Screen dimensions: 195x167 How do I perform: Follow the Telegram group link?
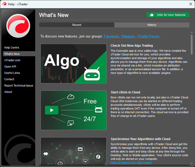click(129, 36)
